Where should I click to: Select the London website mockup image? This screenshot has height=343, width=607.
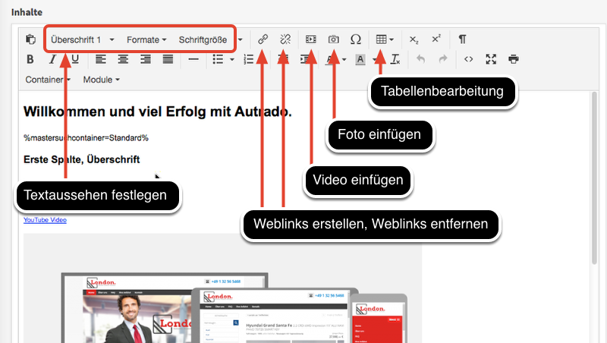222,288
